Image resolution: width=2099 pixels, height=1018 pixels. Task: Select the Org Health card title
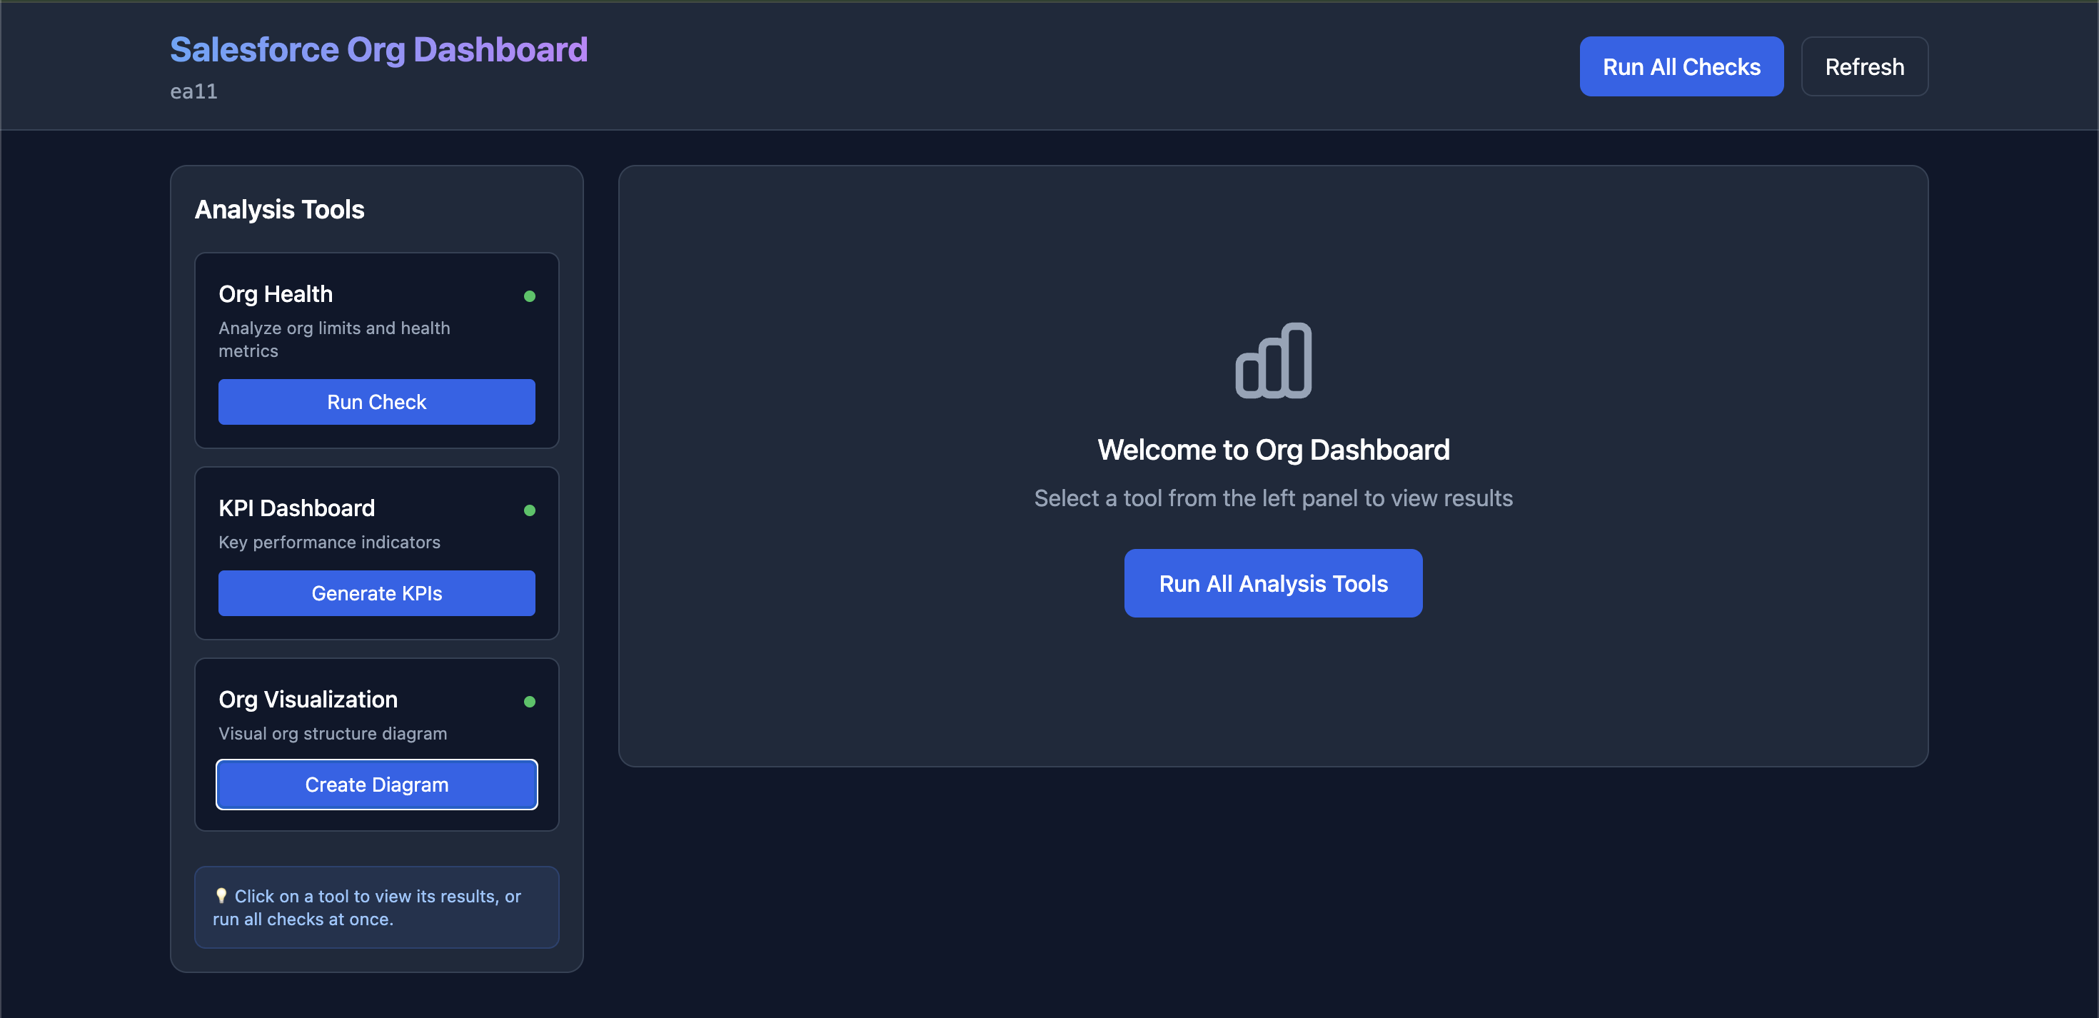276,294
